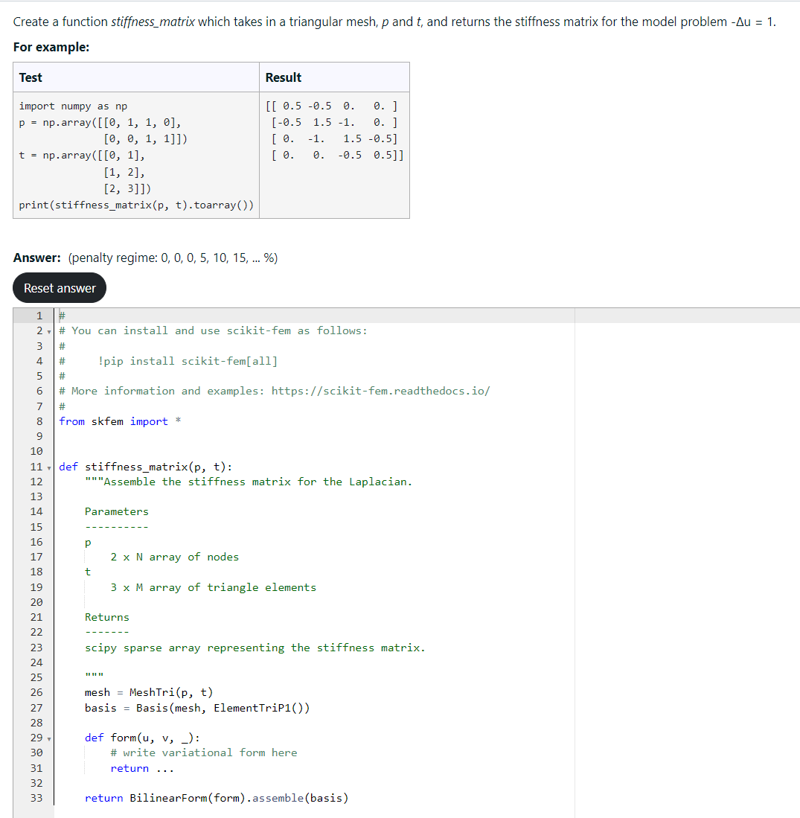Image resolution: width=800 pixels, height=818 pixels.
Task: Click the Reset answer button
Action: (59, 287)
